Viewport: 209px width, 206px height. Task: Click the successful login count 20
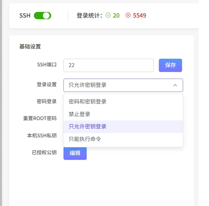coord(116,15)
